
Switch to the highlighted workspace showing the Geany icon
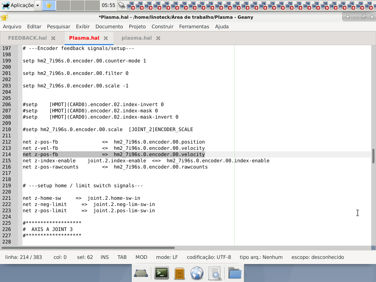click(49, 5)
